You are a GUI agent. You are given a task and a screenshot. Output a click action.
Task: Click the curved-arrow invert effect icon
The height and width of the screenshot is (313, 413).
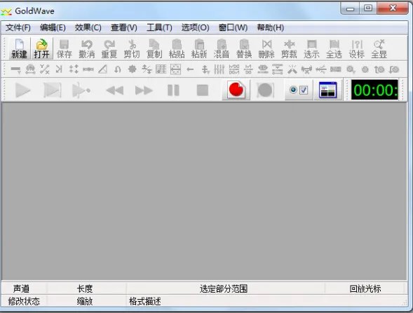(x=118, y=69)
